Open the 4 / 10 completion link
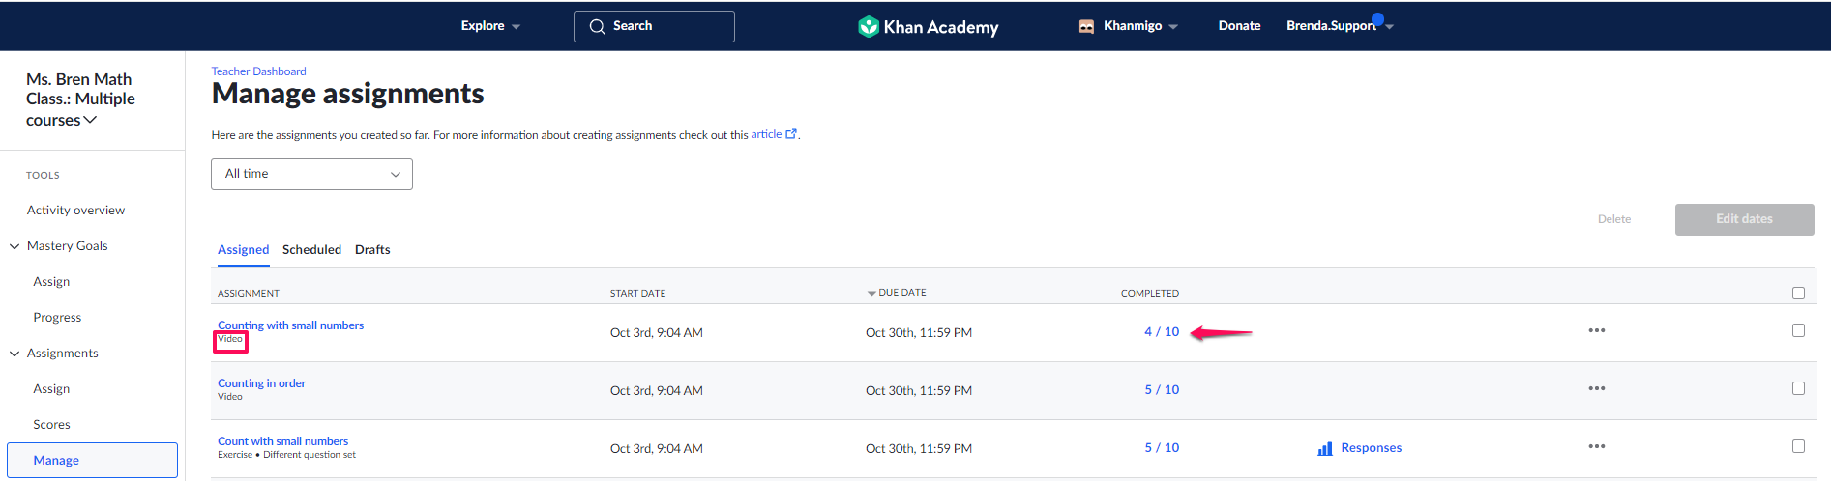Image resolution: width=1831 pixels, height=481 pixels. click(x=1161, y=331)
